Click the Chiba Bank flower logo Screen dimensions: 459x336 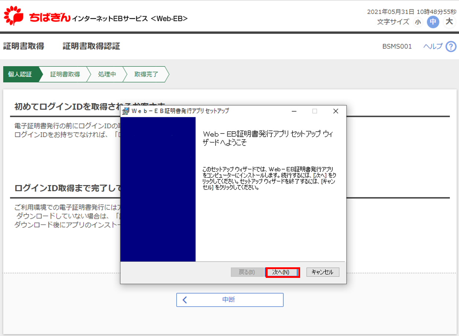click(14, 16)
